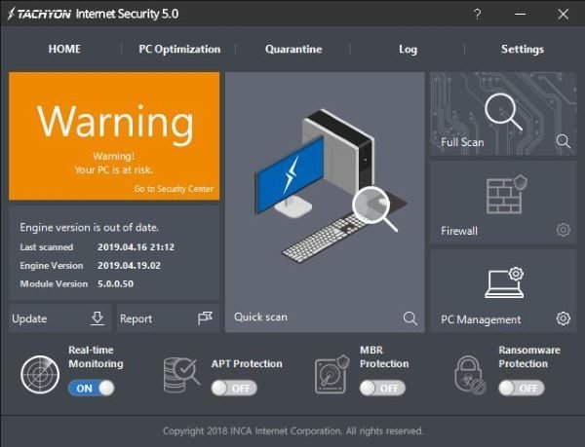Open Firewall settings gear icon
Image resolution: width=585 pixels, height=447 pixels.
(x=563, y=230)
